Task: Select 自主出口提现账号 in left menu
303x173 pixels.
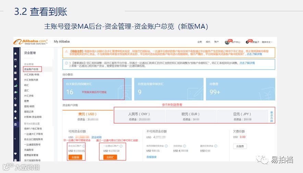Action: (x=34, y=139)
